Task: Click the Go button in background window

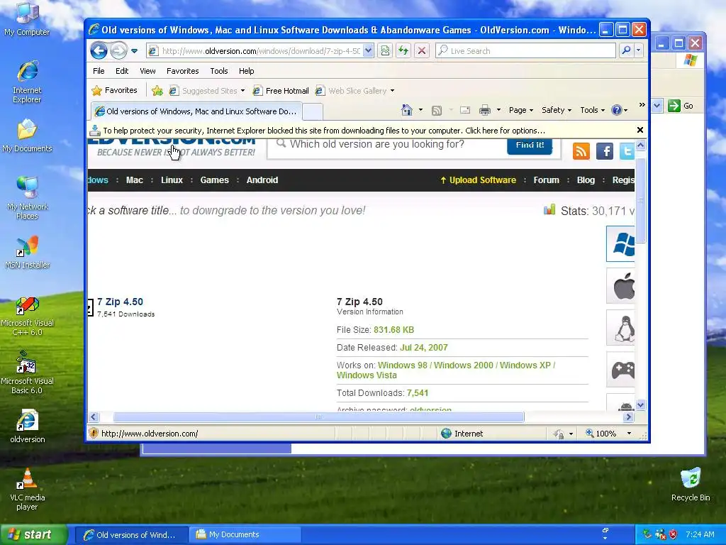Action: (x=681, y=106)
